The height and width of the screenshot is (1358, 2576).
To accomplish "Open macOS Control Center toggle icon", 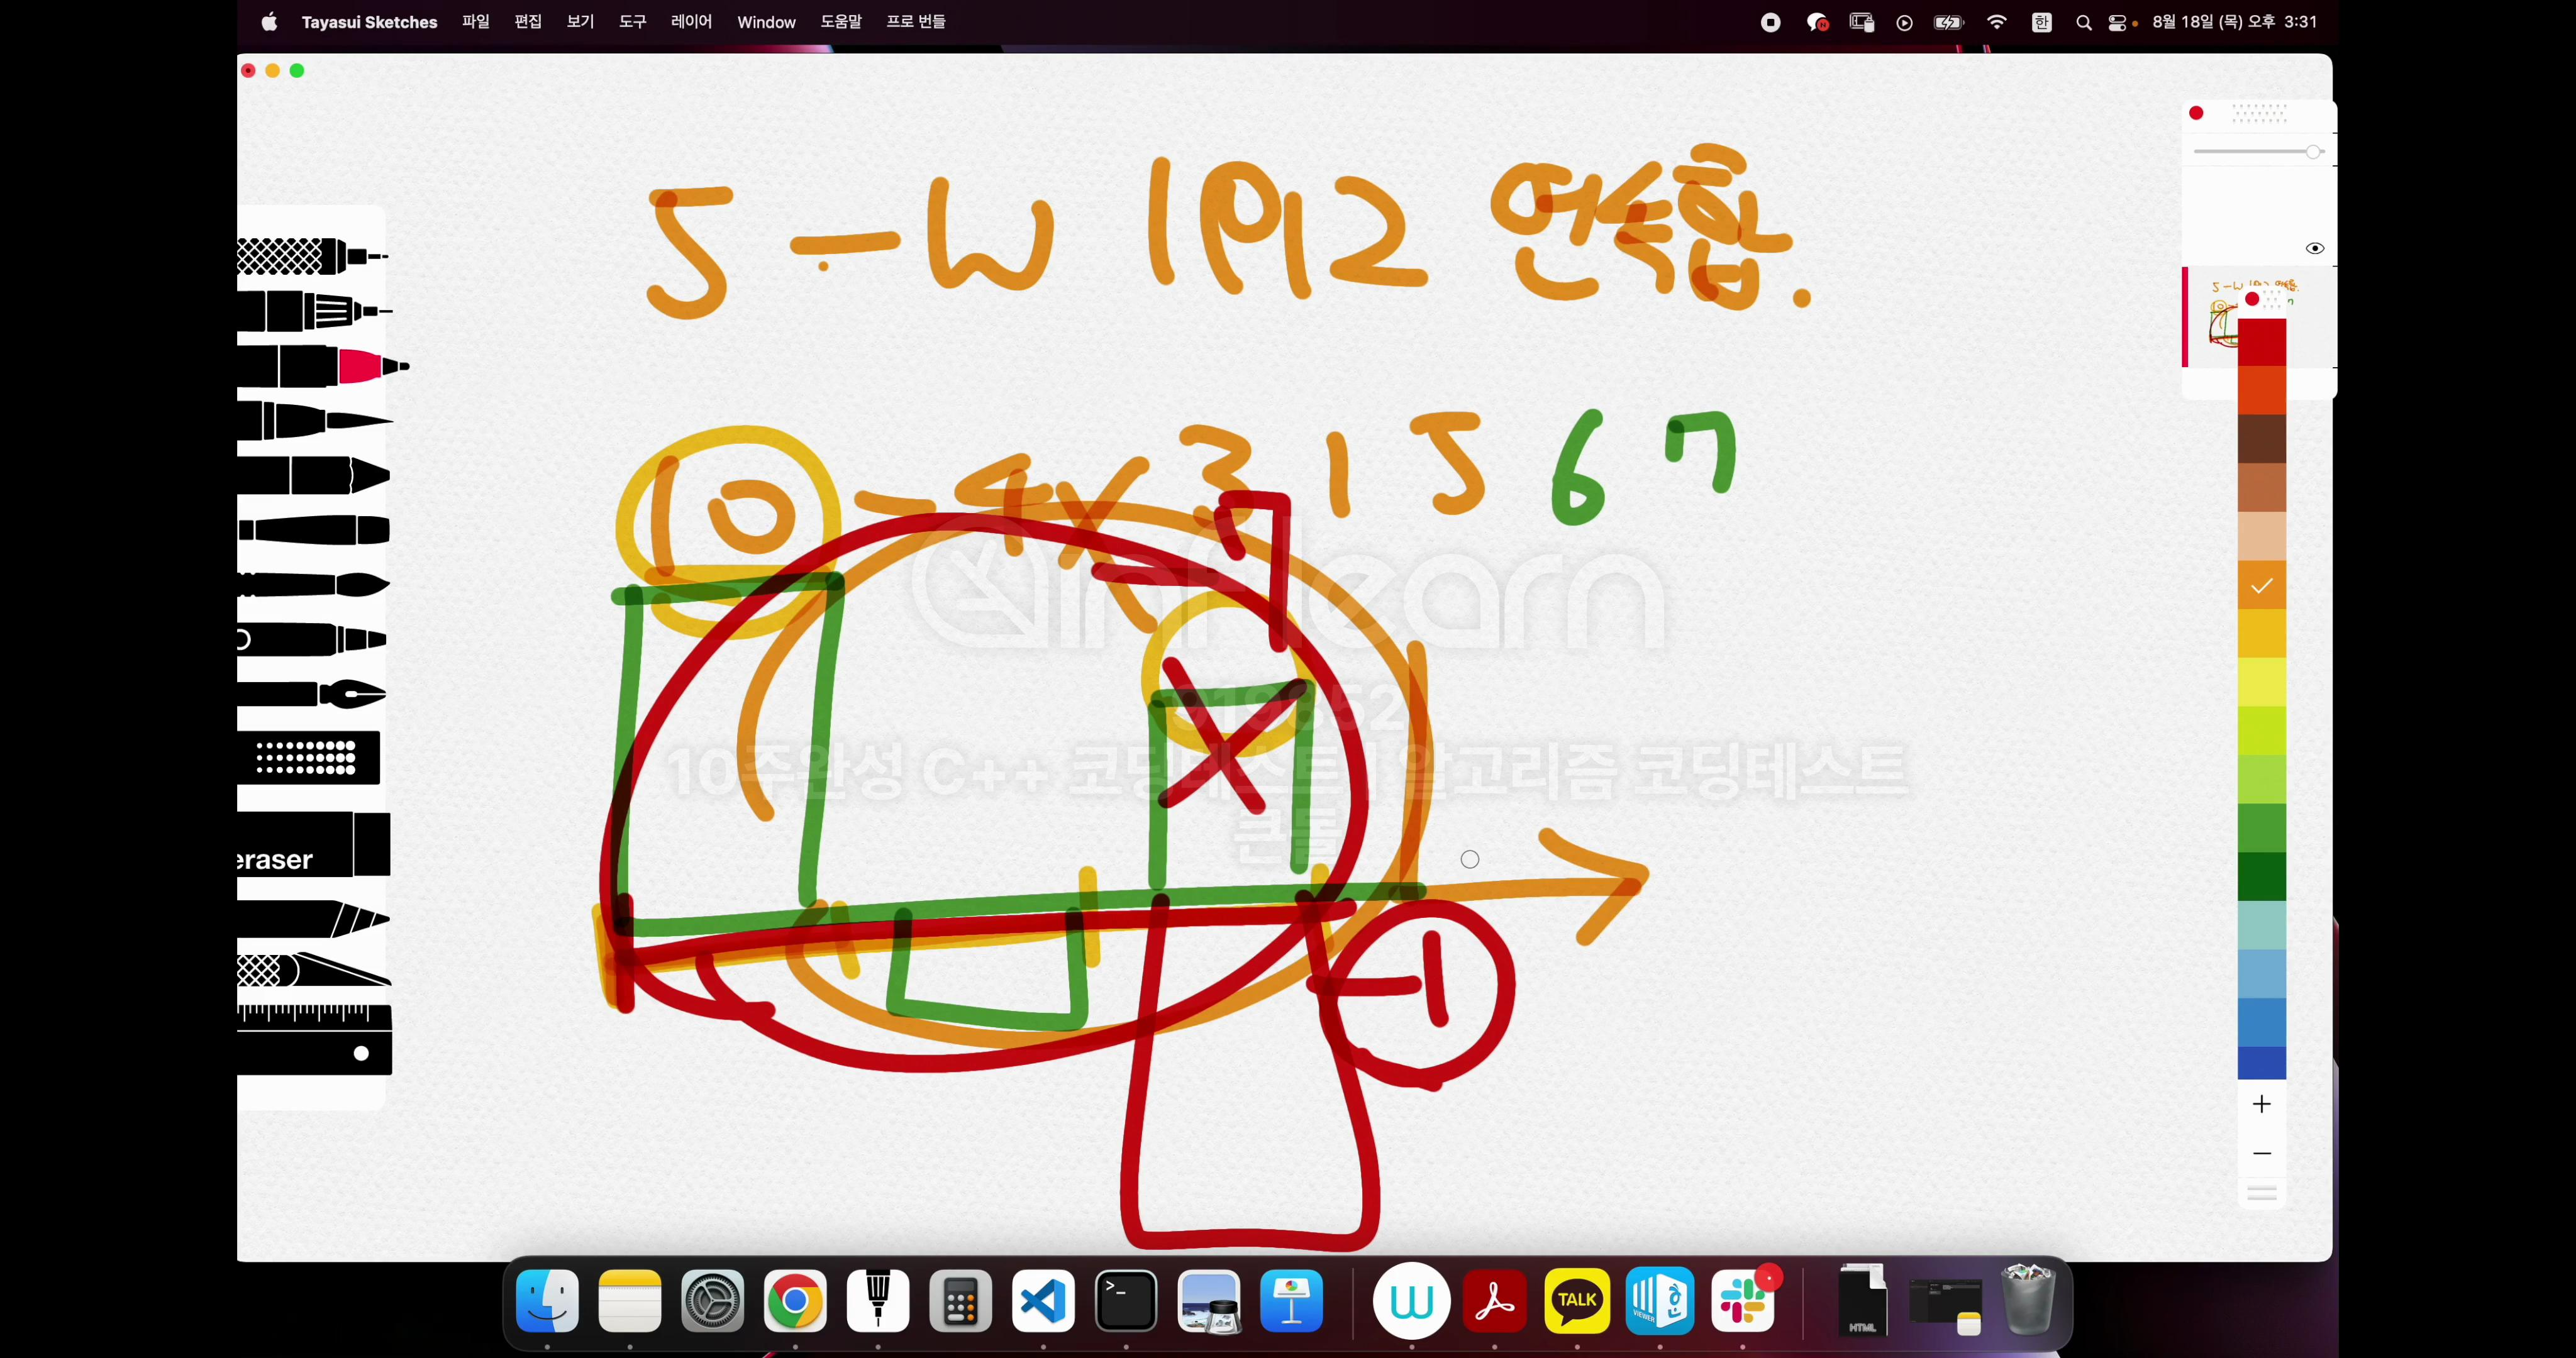I will (2116, 22).
